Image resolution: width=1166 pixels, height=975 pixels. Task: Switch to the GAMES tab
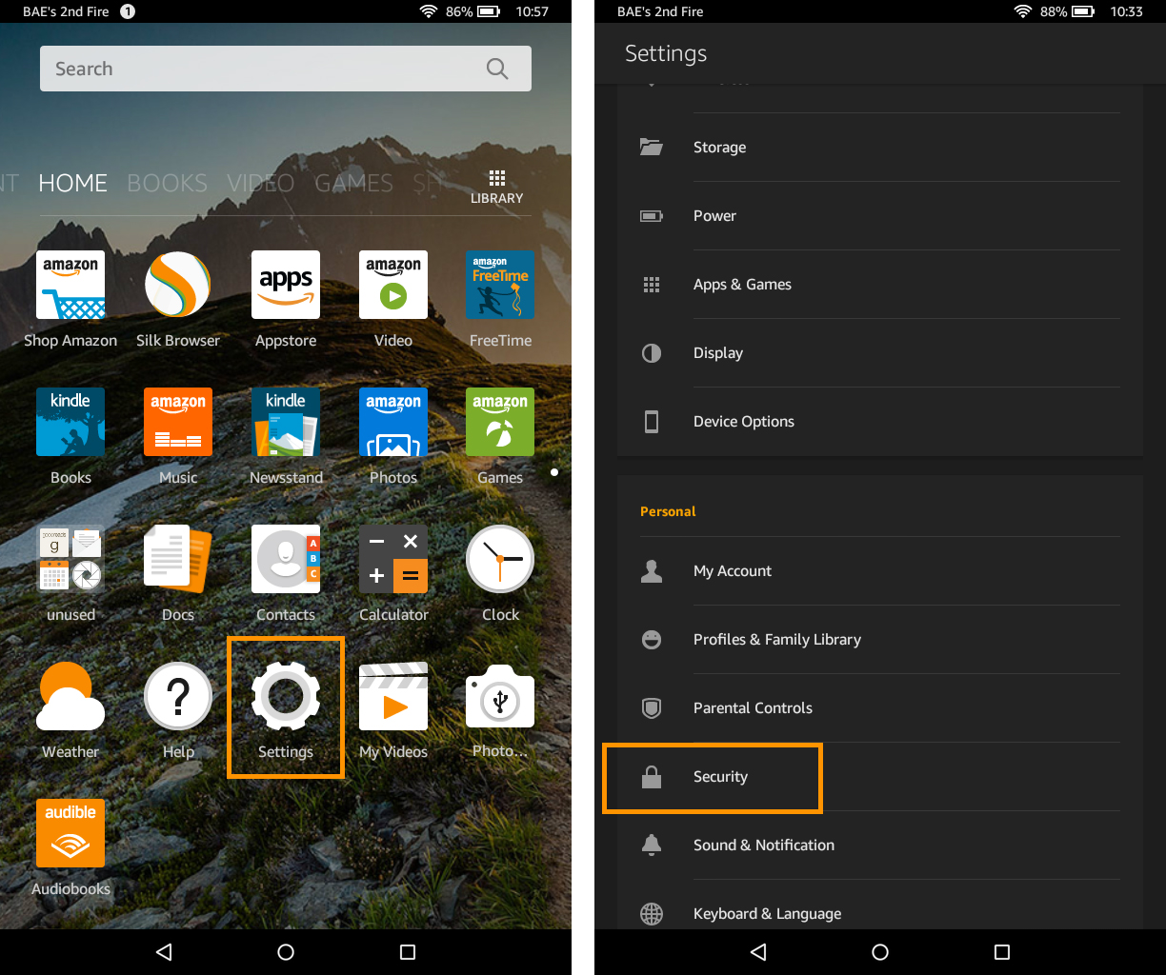354,183
